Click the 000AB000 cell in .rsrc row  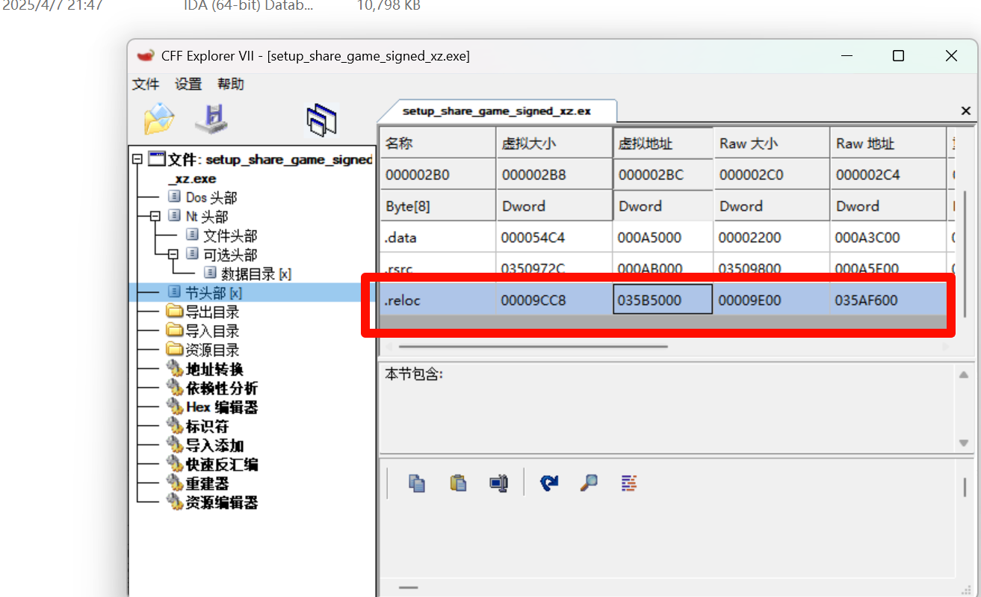[x=663, y=267]
